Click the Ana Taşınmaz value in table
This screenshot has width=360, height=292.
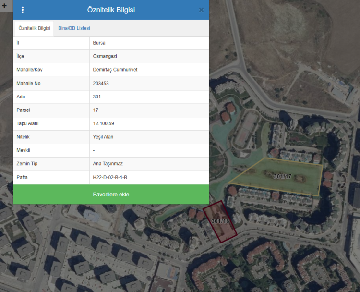(108, 164)
